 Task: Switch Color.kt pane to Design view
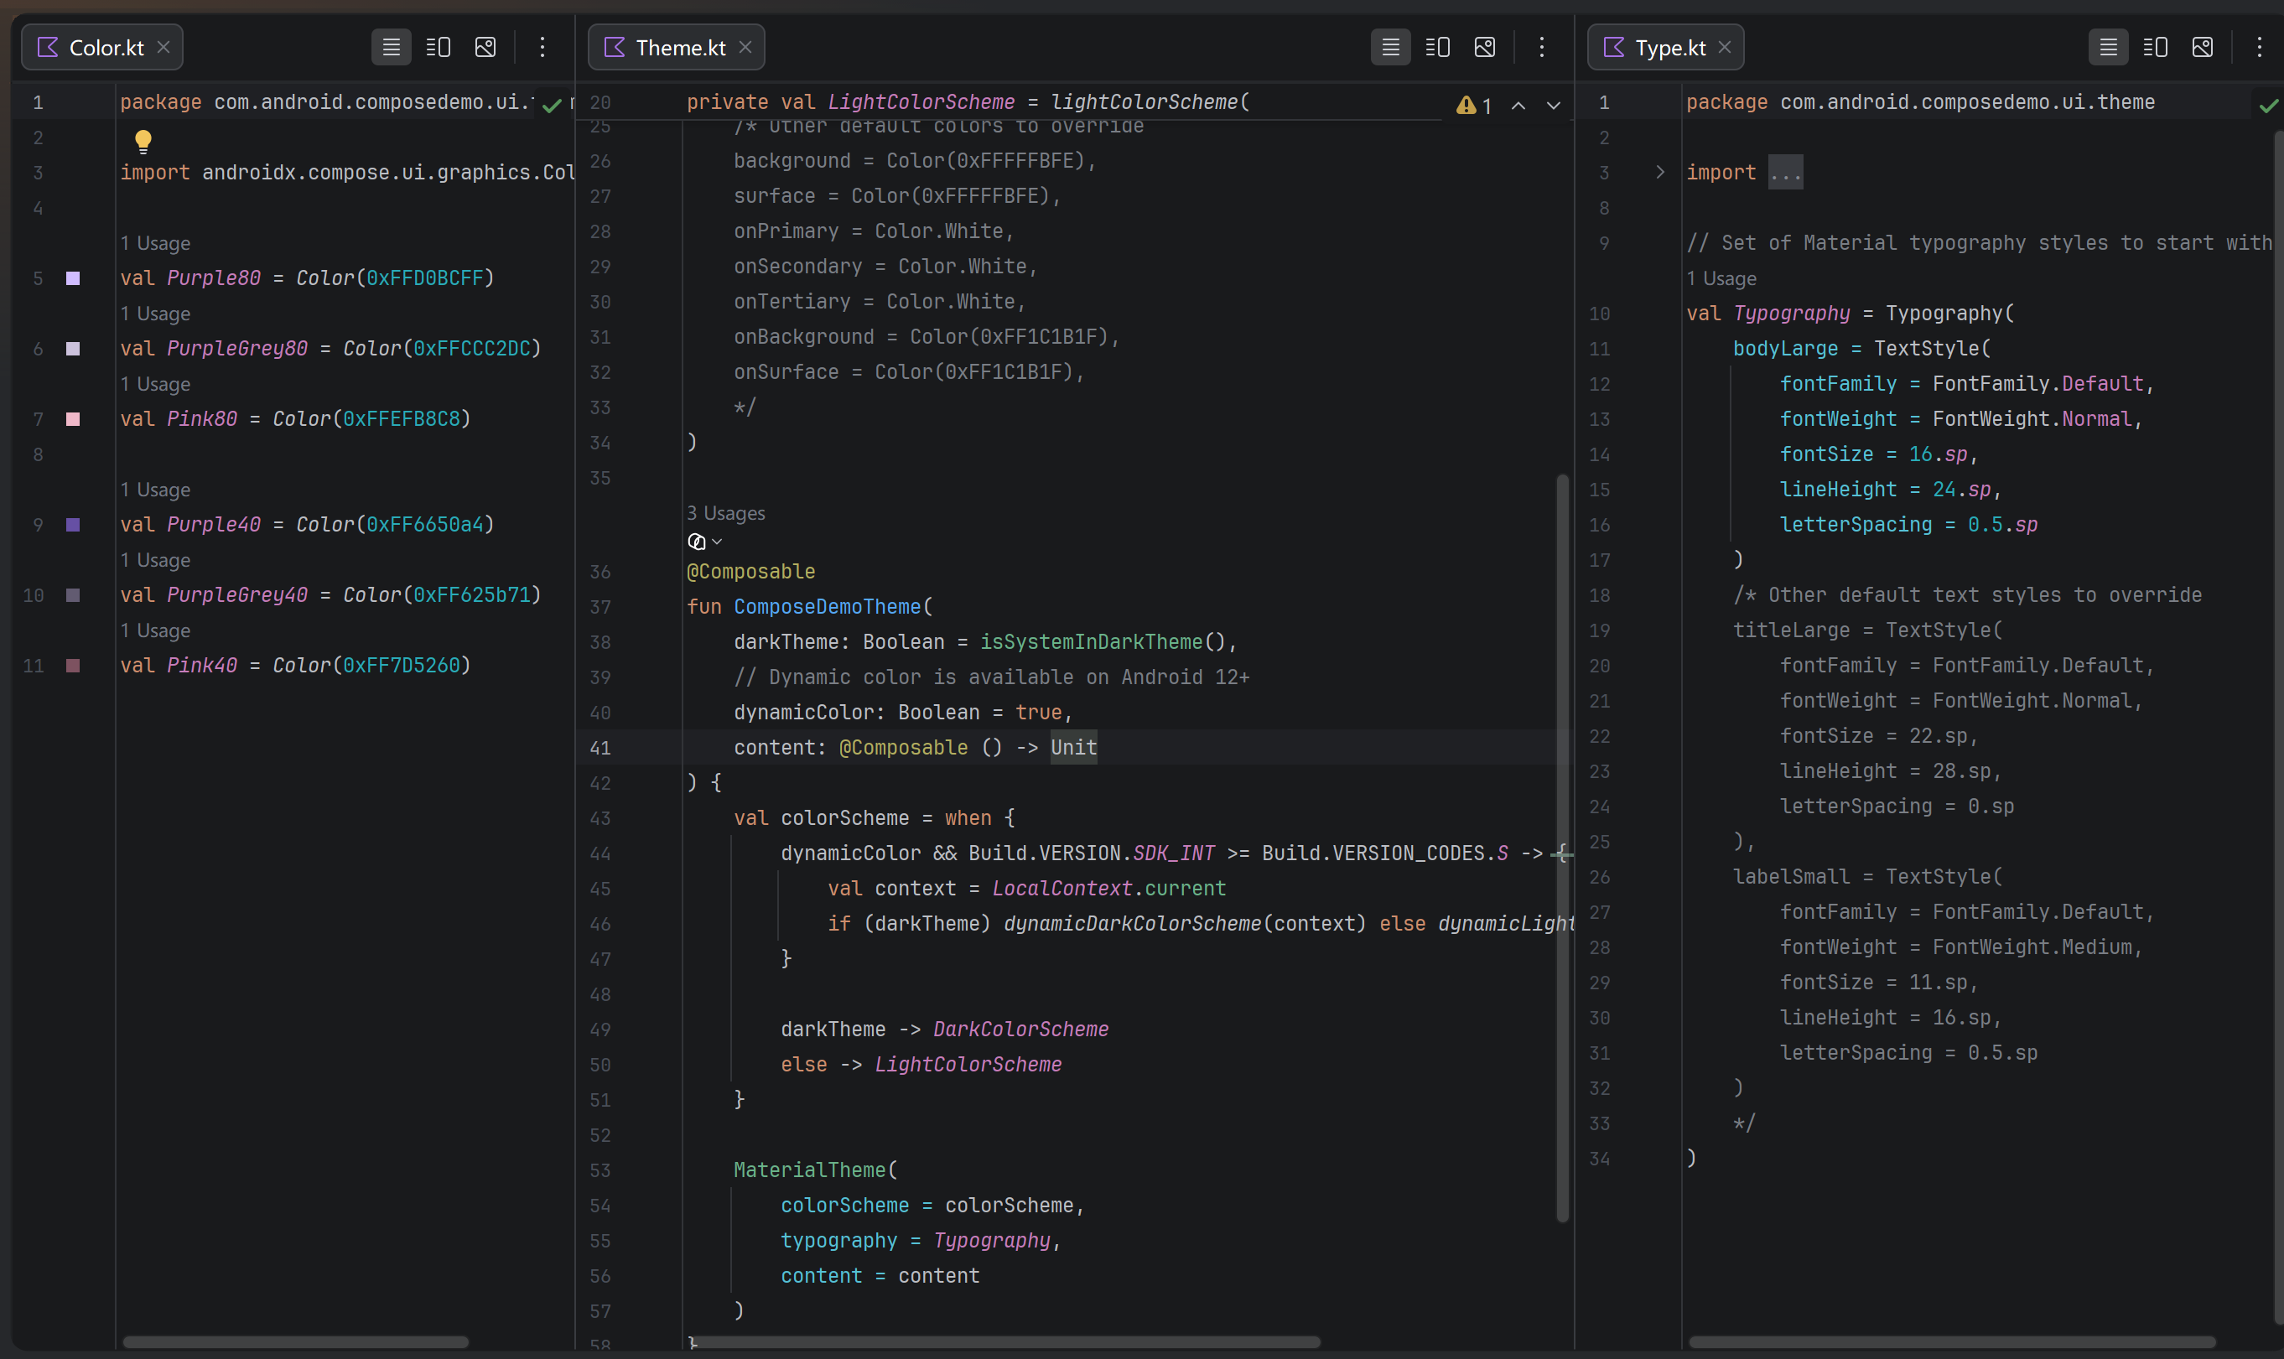[485, 47]
